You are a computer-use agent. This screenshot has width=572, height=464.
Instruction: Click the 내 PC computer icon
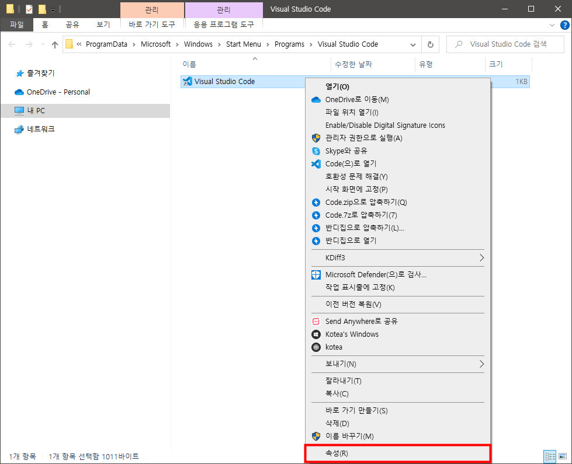click(19, 111)
